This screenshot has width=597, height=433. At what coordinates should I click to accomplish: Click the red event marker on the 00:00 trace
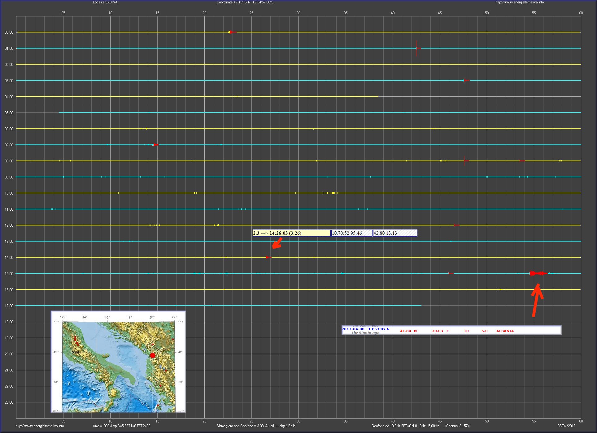tap(233, 32)
